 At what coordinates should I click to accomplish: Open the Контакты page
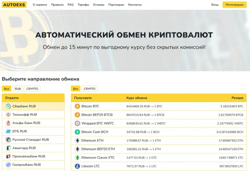click(135, 5)
